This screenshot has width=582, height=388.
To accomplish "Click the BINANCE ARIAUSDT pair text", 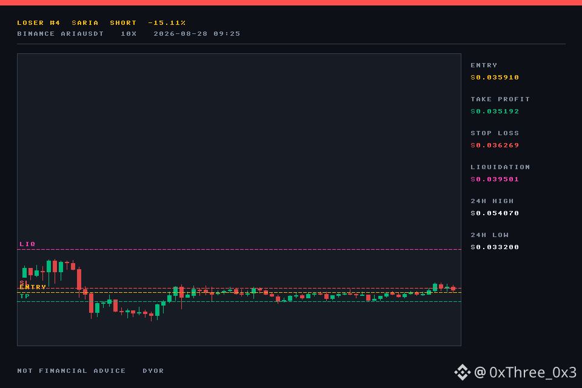I will [61, 34].
